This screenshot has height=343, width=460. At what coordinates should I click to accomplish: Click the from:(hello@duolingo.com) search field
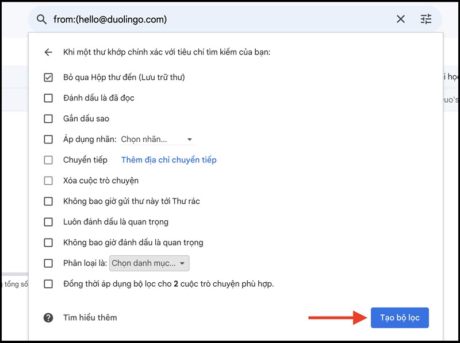coord(218,20)
